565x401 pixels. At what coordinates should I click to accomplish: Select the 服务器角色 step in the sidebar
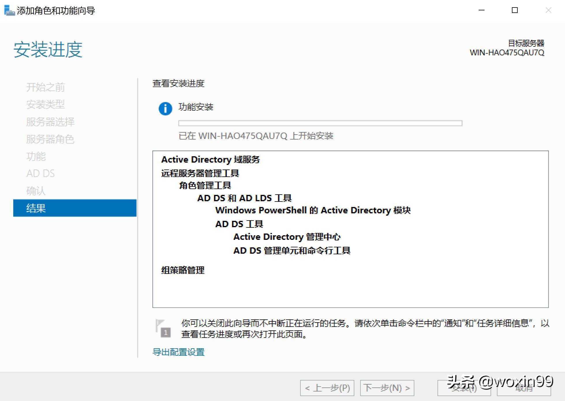pyautogui.click(x=50, y=139)
